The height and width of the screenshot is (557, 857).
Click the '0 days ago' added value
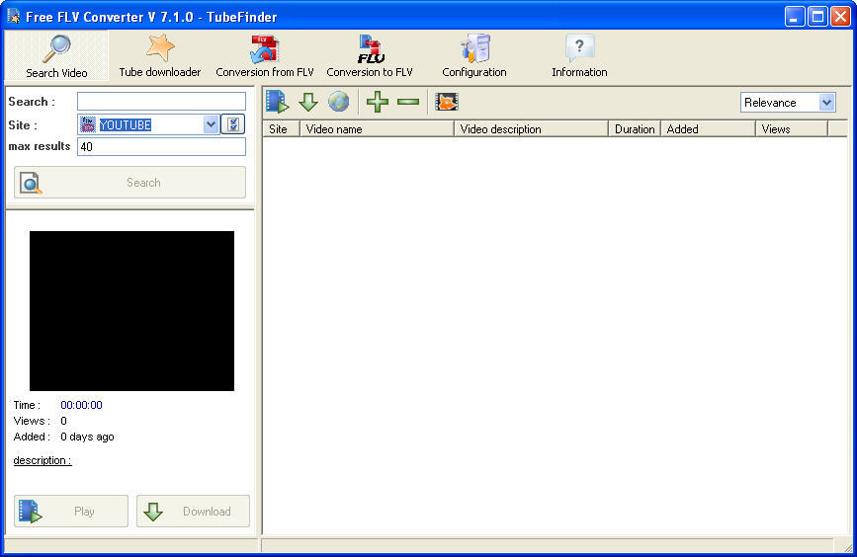(x=87, y=437)
